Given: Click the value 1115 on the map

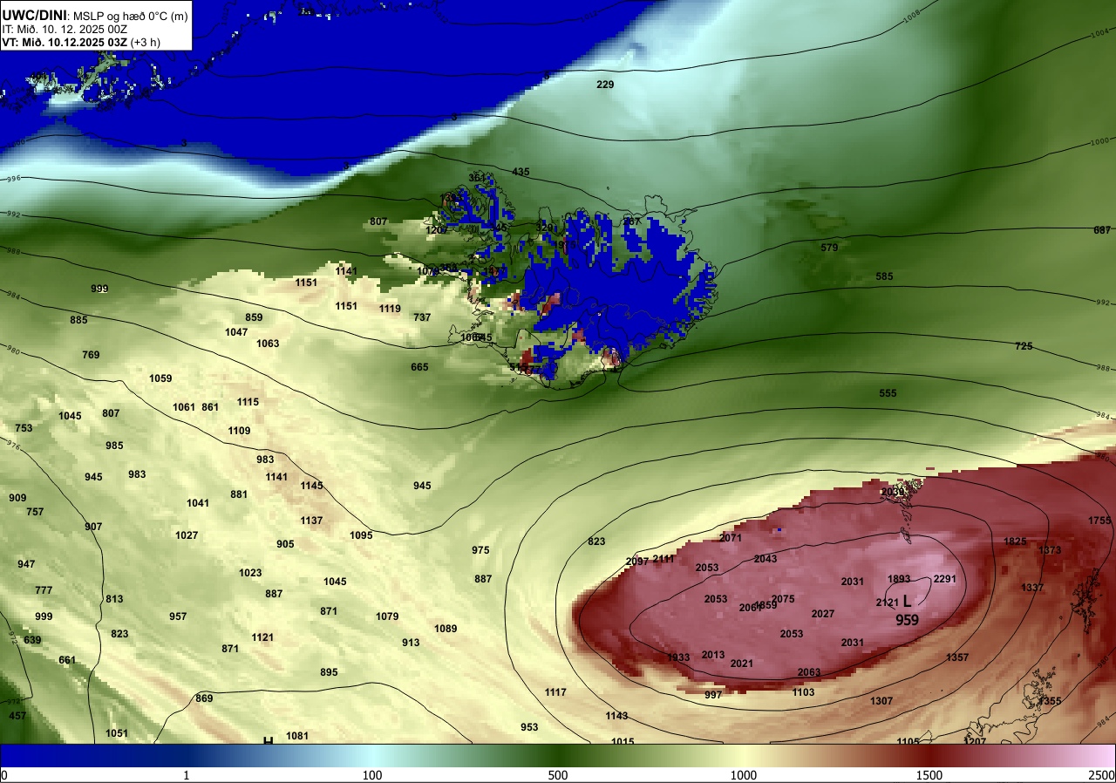Looking at the screenshot, I should point(248,402).
